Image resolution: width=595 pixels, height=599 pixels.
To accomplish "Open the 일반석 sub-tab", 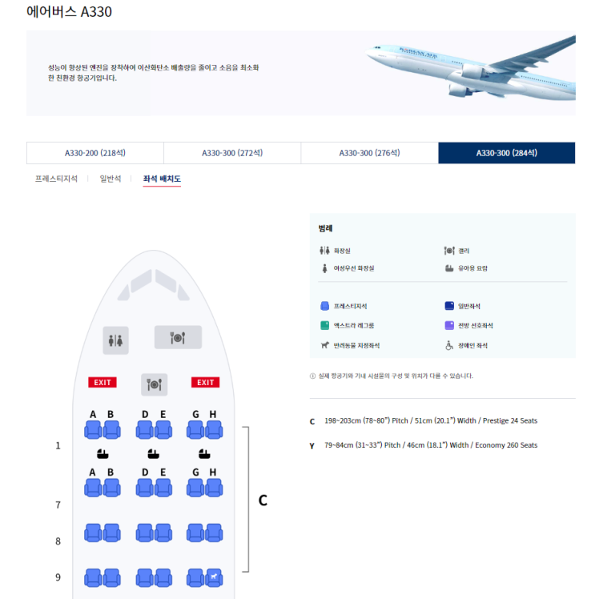I will (x=111, y=179).
